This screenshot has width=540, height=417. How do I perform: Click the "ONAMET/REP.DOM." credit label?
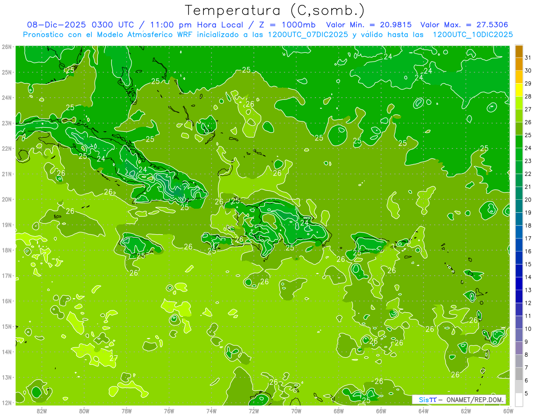point(474,400)
